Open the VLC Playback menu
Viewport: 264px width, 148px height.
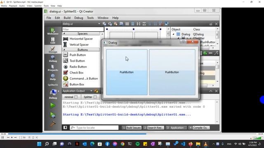pyautogui.click(x=13, y=6)
